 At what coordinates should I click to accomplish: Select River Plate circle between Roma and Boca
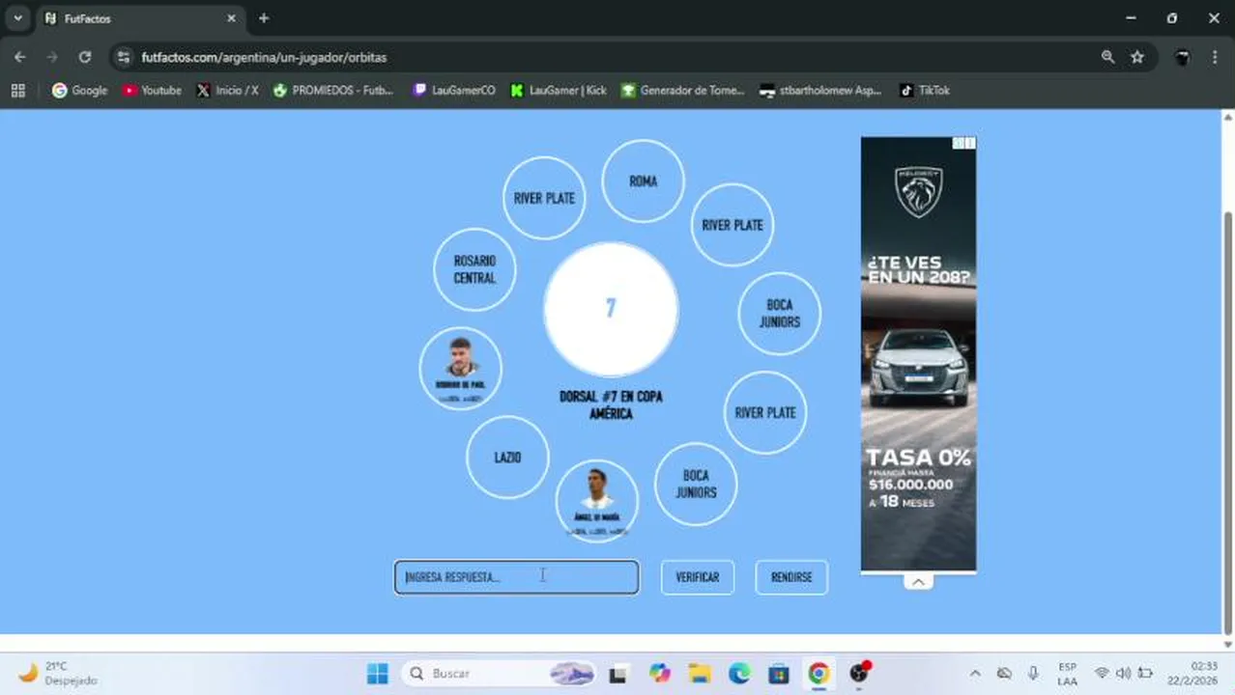click(732, 225)
